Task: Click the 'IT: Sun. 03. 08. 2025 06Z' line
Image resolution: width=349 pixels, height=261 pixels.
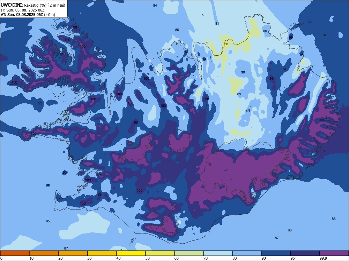Action: (22, 10)
